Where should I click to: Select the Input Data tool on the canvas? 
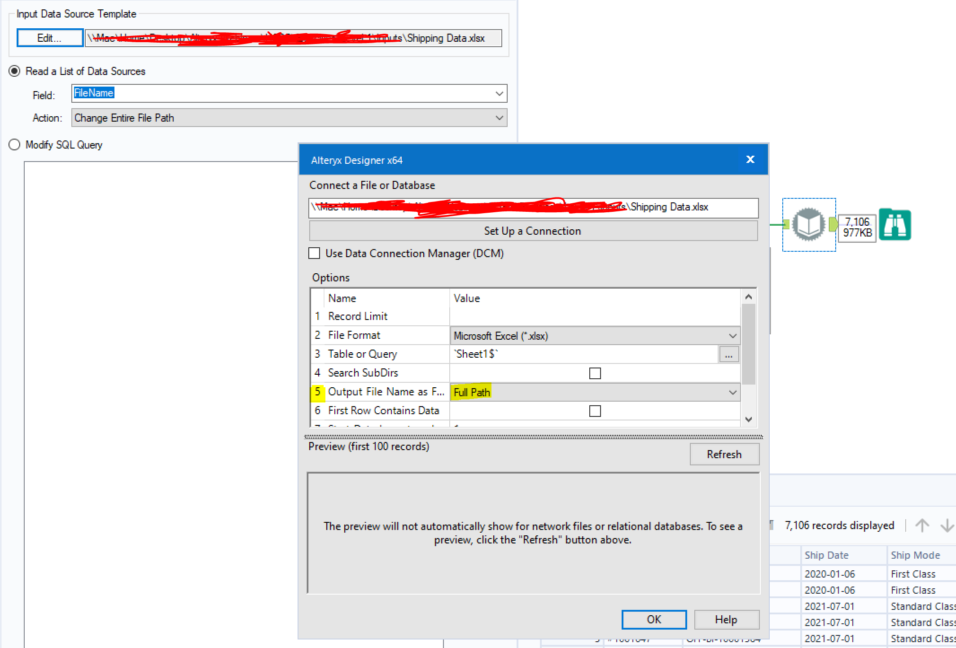808,225
